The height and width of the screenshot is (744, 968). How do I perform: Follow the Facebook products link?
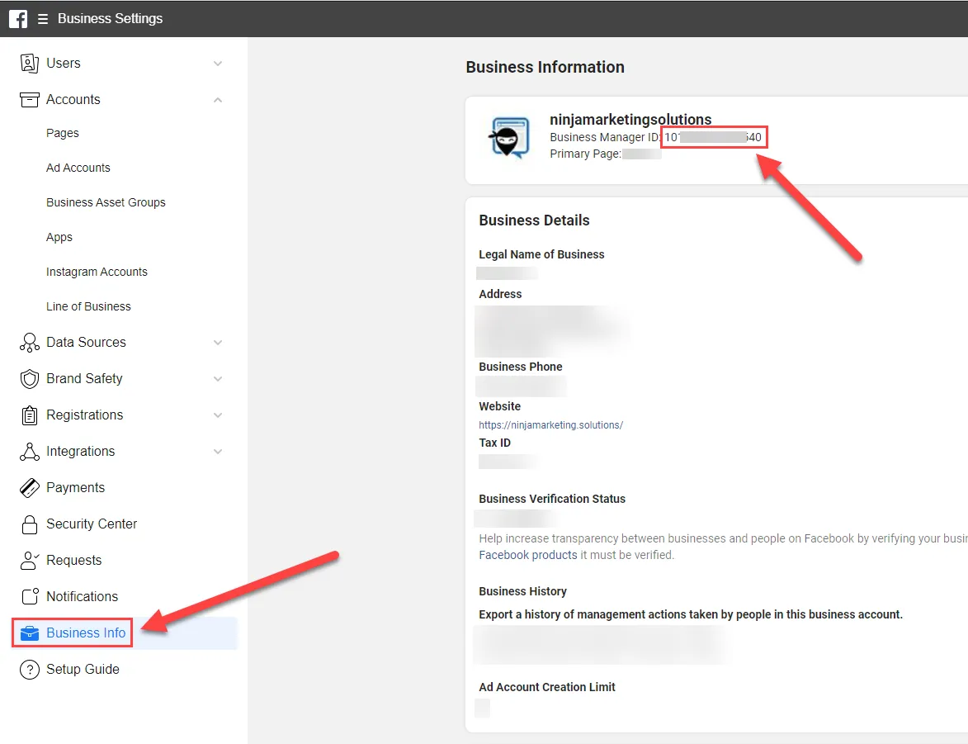click(528, 555)
